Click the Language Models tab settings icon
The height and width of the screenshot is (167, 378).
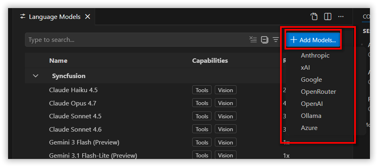23,16
